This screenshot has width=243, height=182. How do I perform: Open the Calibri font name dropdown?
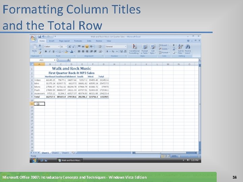(x=59, y=47)
